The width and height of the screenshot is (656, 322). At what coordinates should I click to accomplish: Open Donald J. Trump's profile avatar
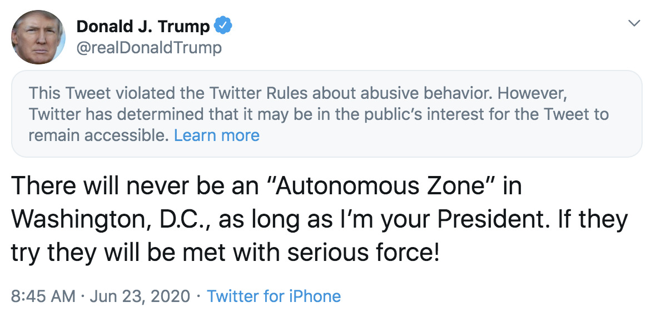(38, 37)
